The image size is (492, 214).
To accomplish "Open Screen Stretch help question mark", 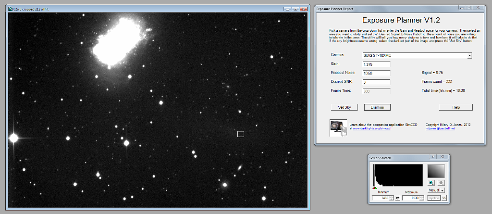I will pos(433,157).
